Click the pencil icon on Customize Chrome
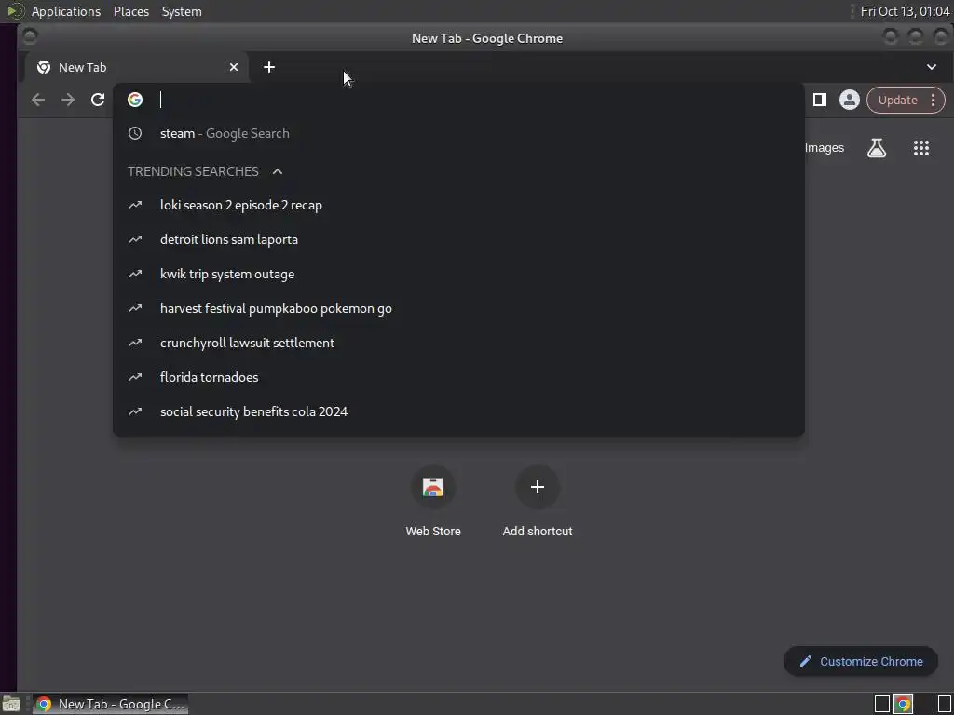The height and width of the screenshot is (715, 954). pyautogui.click(x=806, y=662)
